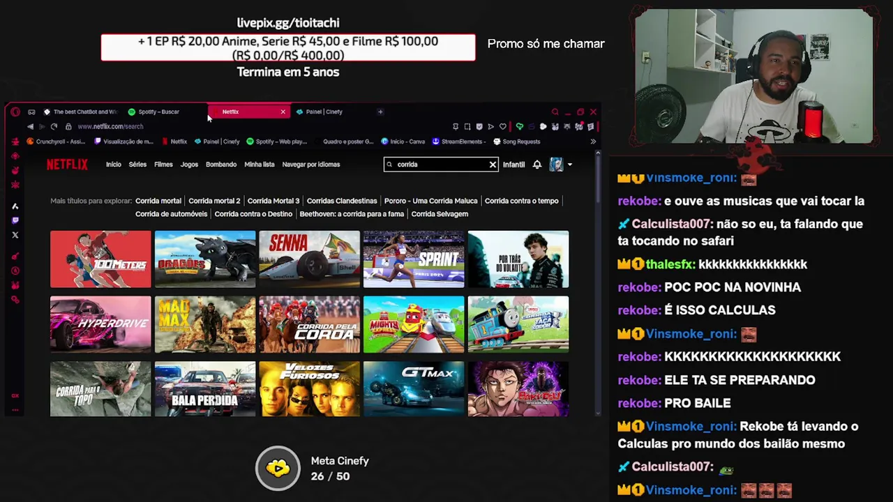Open the Sprint title thumbnail
This screenshot has height=502, width=893.
[x=414, y=259]
